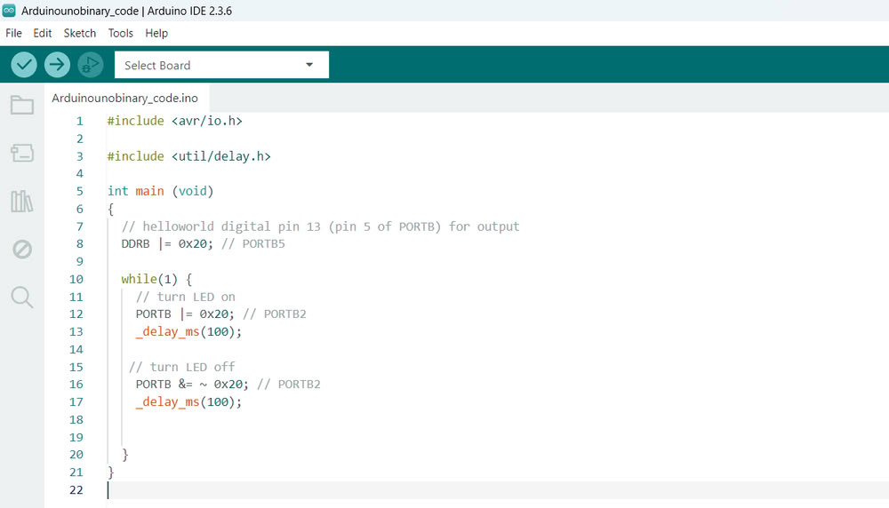Click the '<avr/io.h>' include text
Viewport: 889px width, 508px height.
coord(207,121)
